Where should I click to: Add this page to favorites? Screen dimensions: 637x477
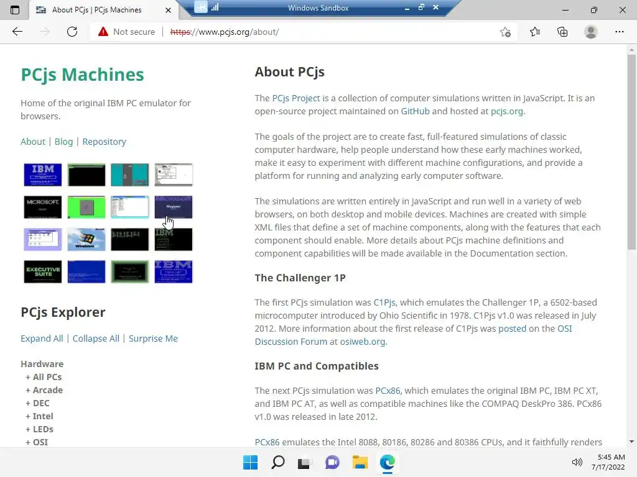click(505, 32)
